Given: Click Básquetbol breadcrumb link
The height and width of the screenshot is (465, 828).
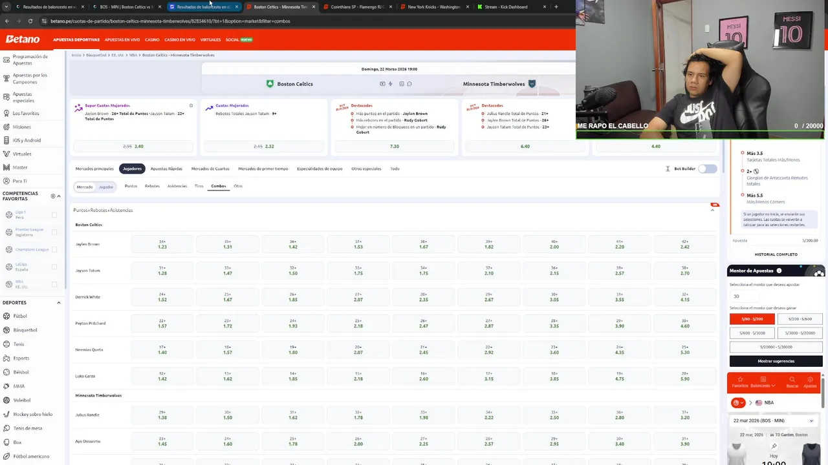Looking at the screenshot, I should click(x=96, y=55).
